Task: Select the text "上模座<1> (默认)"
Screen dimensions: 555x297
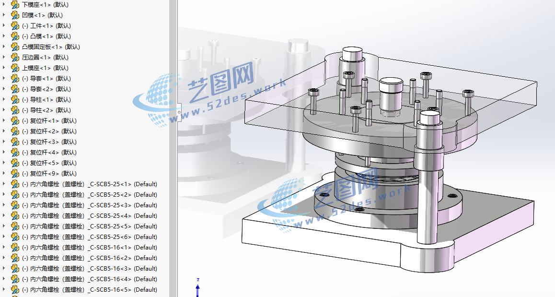Action: tap(46, 68)
